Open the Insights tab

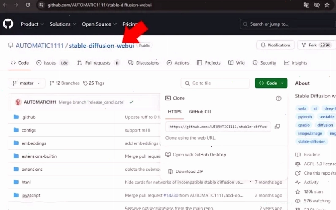coord(295,63)
